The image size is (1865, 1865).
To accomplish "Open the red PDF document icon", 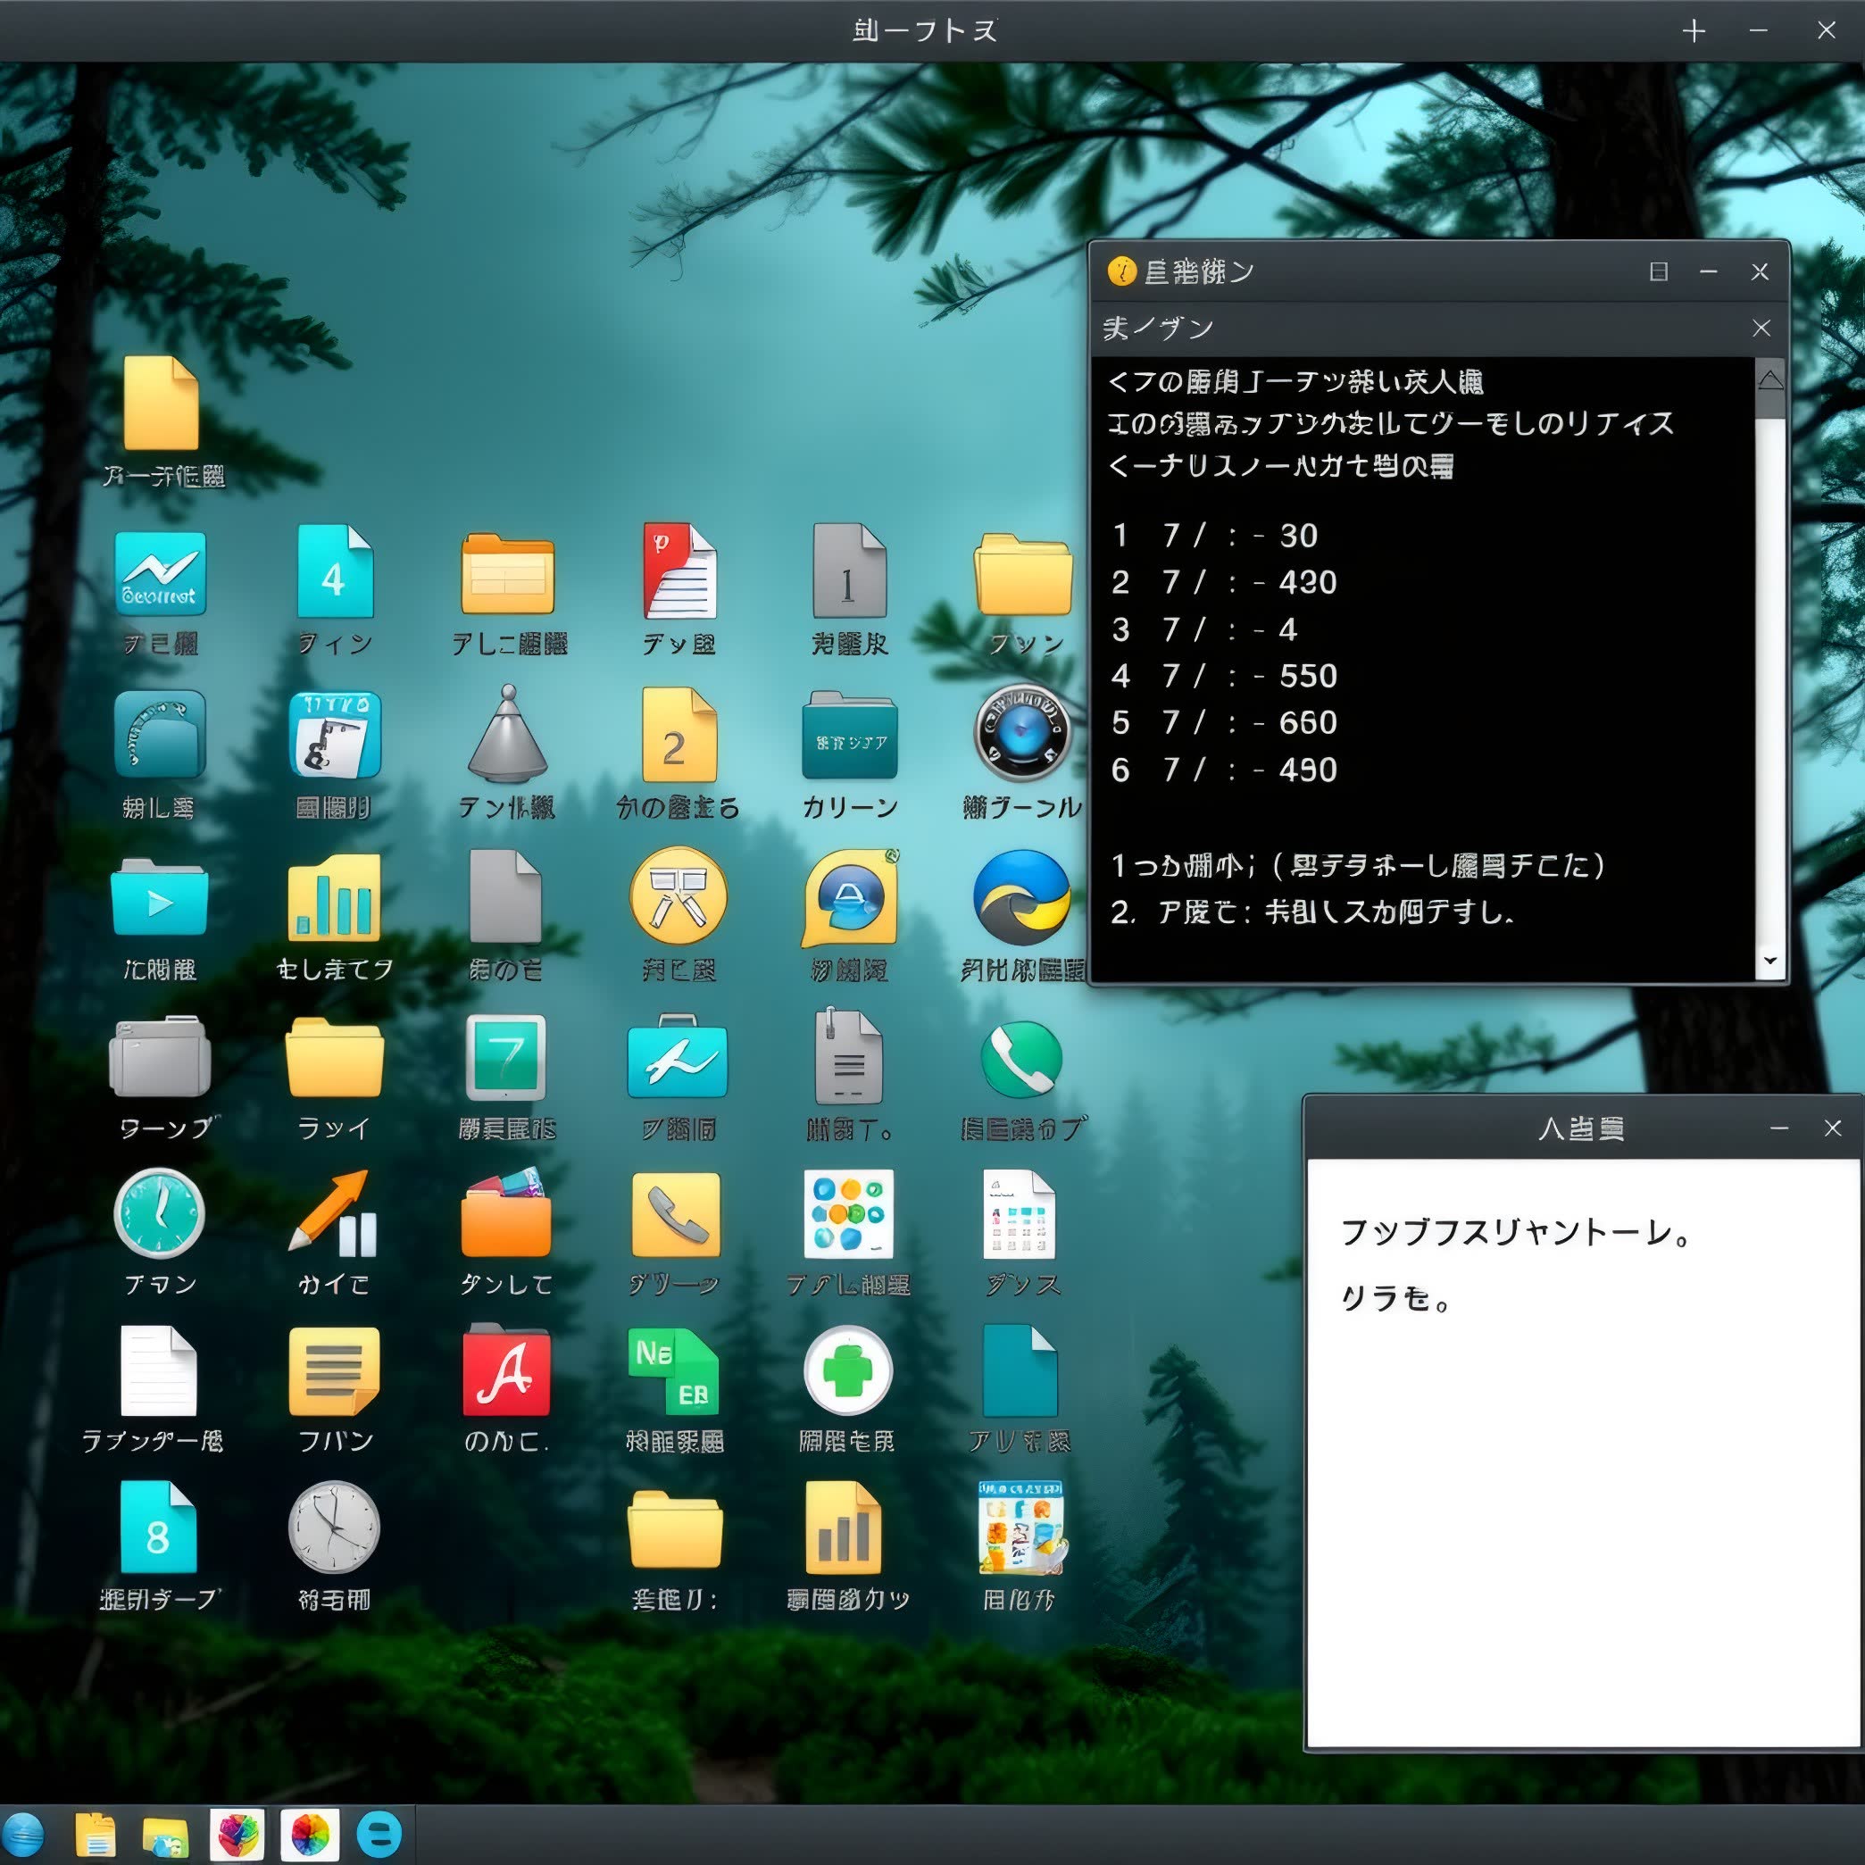I will pyautogui.click(x=679, y=571).
